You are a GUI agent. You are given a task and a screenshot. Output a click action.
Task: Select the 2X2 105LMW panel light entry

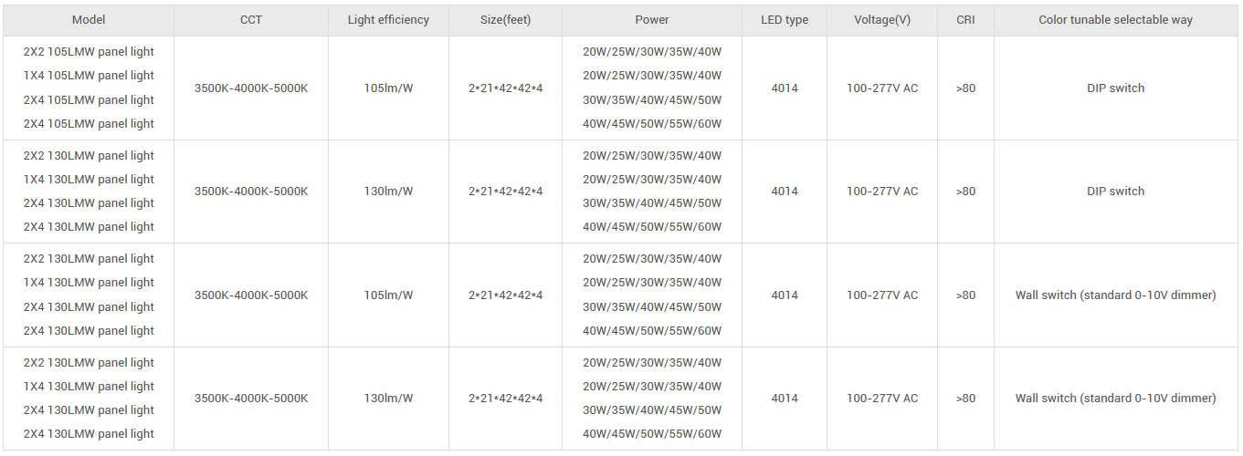tap(89, 52)
